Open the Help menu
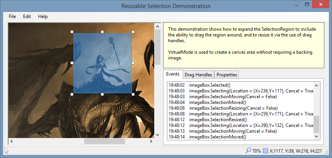 [x=43, y=16]
